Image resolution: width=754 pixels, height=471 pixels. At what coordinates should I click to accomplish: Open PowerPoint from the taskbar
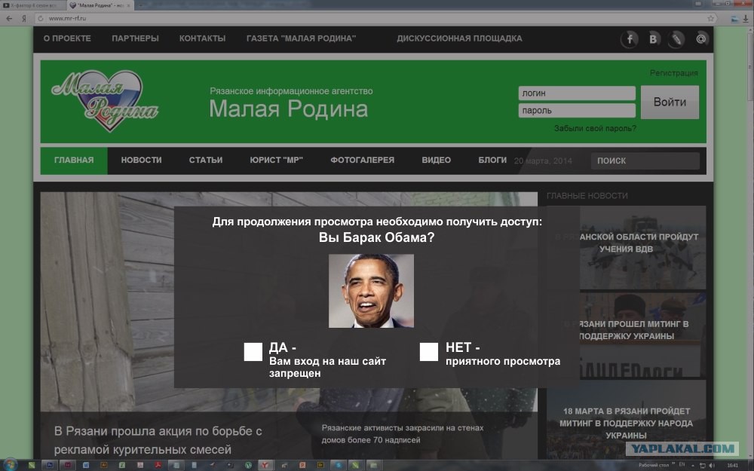click(x=302, y=465)
